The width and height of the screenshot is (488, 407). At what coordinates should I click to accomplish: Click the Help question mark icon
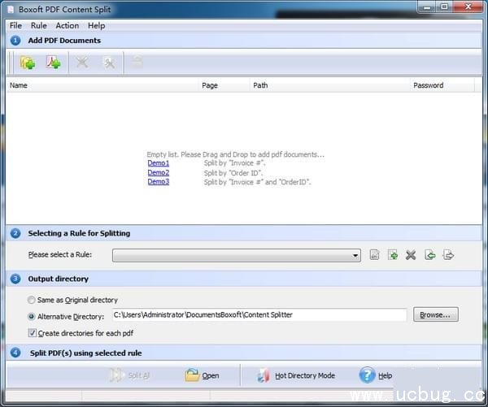click(x=367, y=375)
